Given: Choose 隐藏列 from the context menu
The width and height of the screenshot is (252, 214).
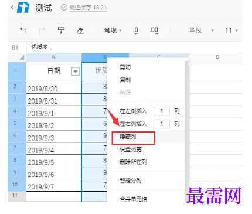Looking at the screenshot, I should [128, 137].
